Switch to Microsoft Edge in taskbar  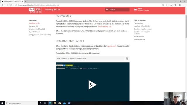50,103
